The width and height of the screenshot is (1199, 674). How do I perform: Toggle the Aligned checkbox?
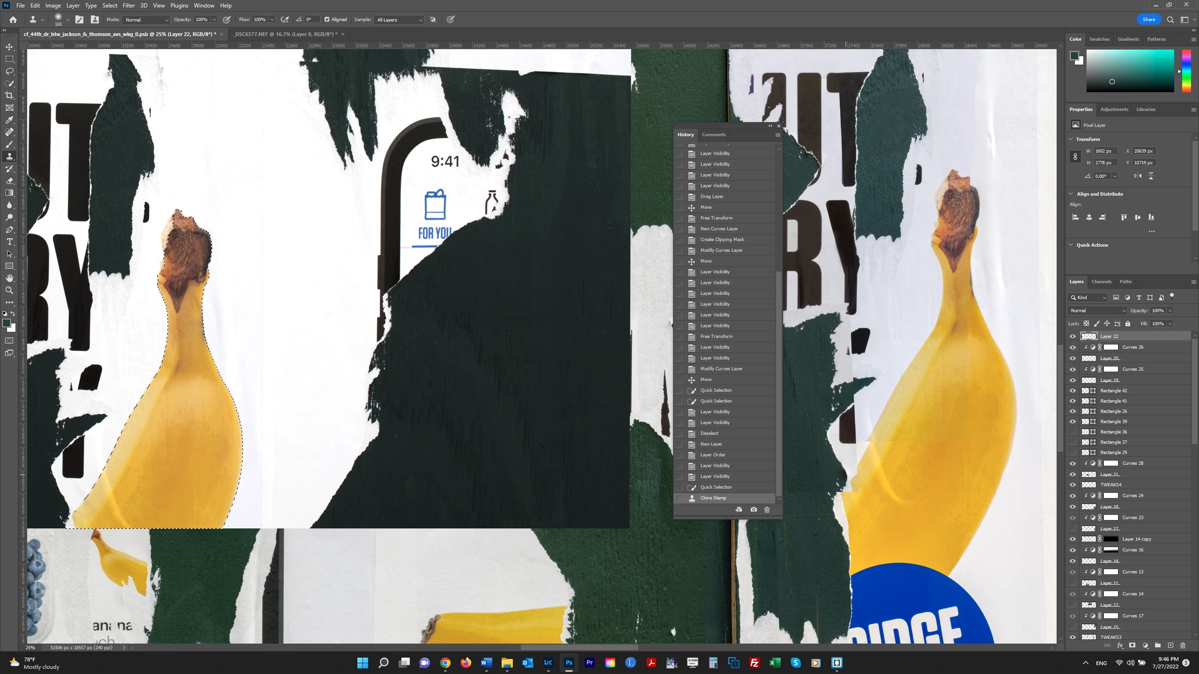327,20
